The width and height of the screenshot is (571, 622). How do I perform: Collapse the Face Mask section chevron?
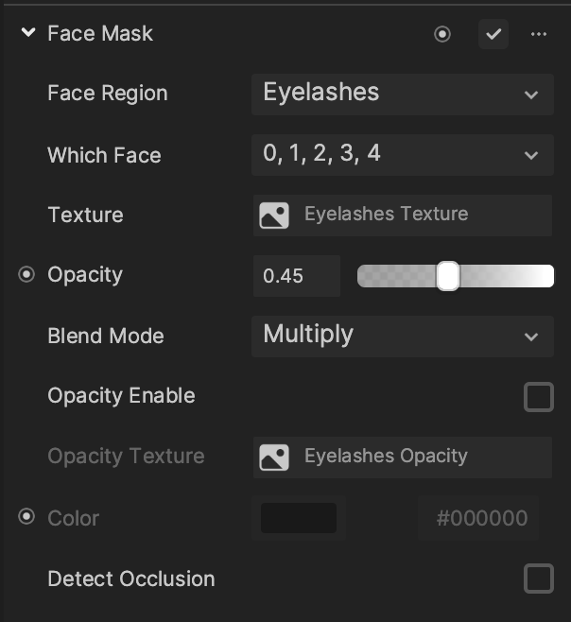pos(28,32)
